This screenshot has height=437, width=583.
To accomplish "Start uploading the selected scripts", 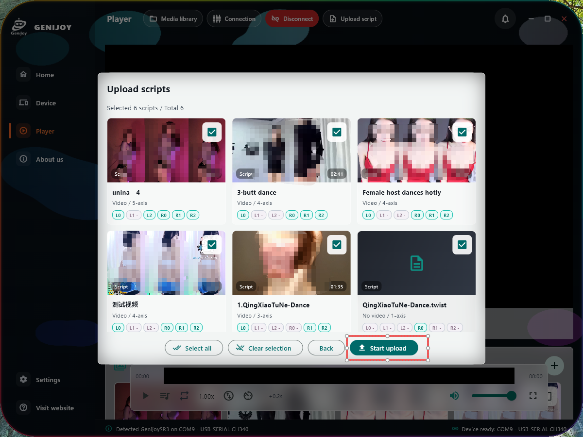I will (384, 348).
